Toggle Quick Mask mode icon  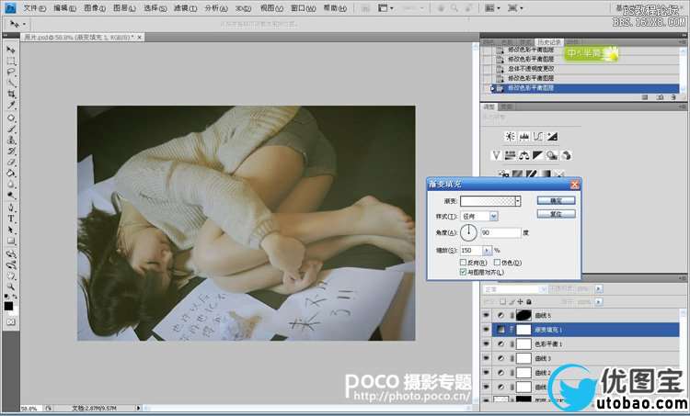(11, 322)
